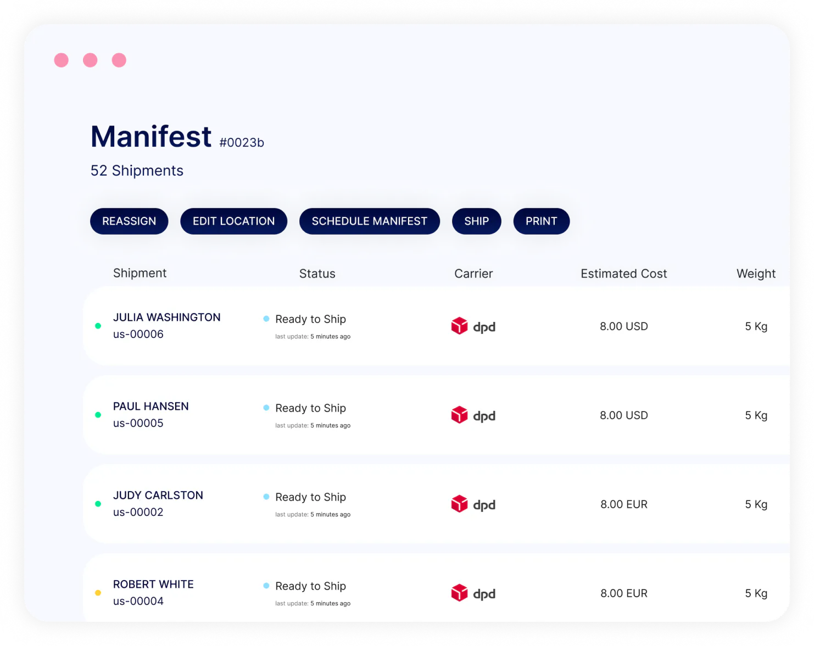Click DPD logo in Paul Hansen row

coord(473,415)
